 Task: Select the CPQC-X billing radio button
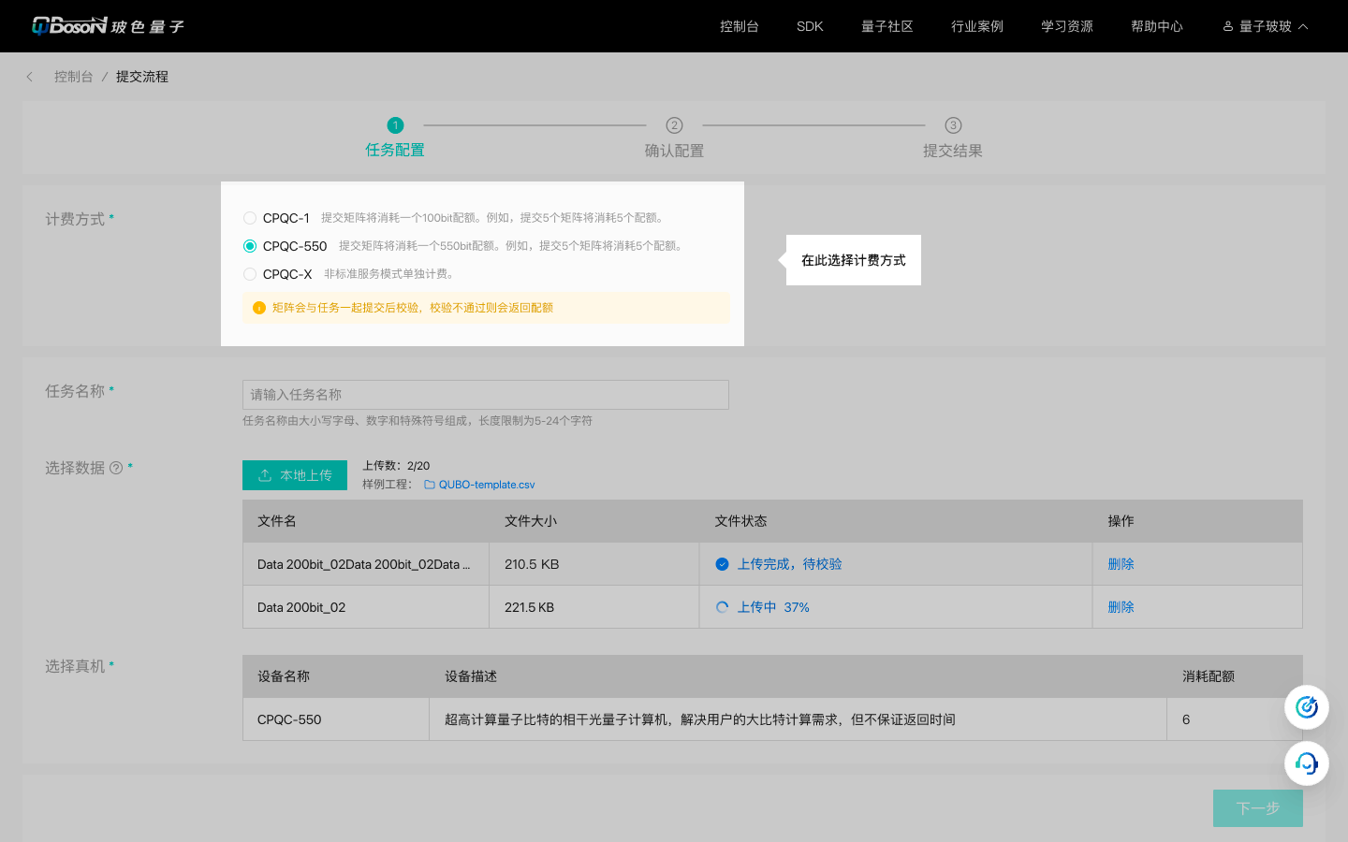point(250,274)
